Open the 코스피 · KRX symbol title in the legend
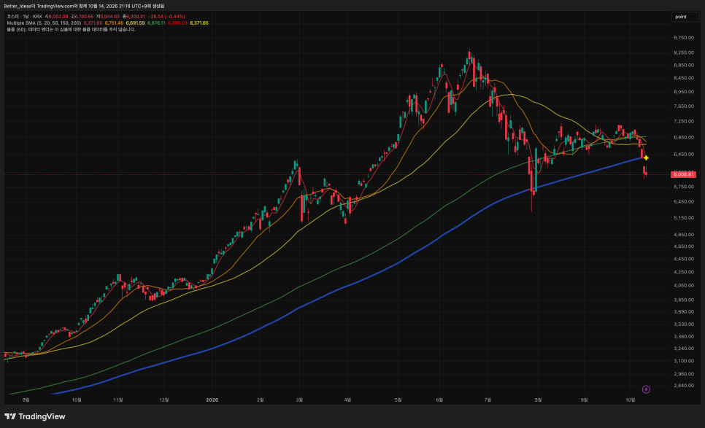The image size is (705, 428). pos(24,17)
